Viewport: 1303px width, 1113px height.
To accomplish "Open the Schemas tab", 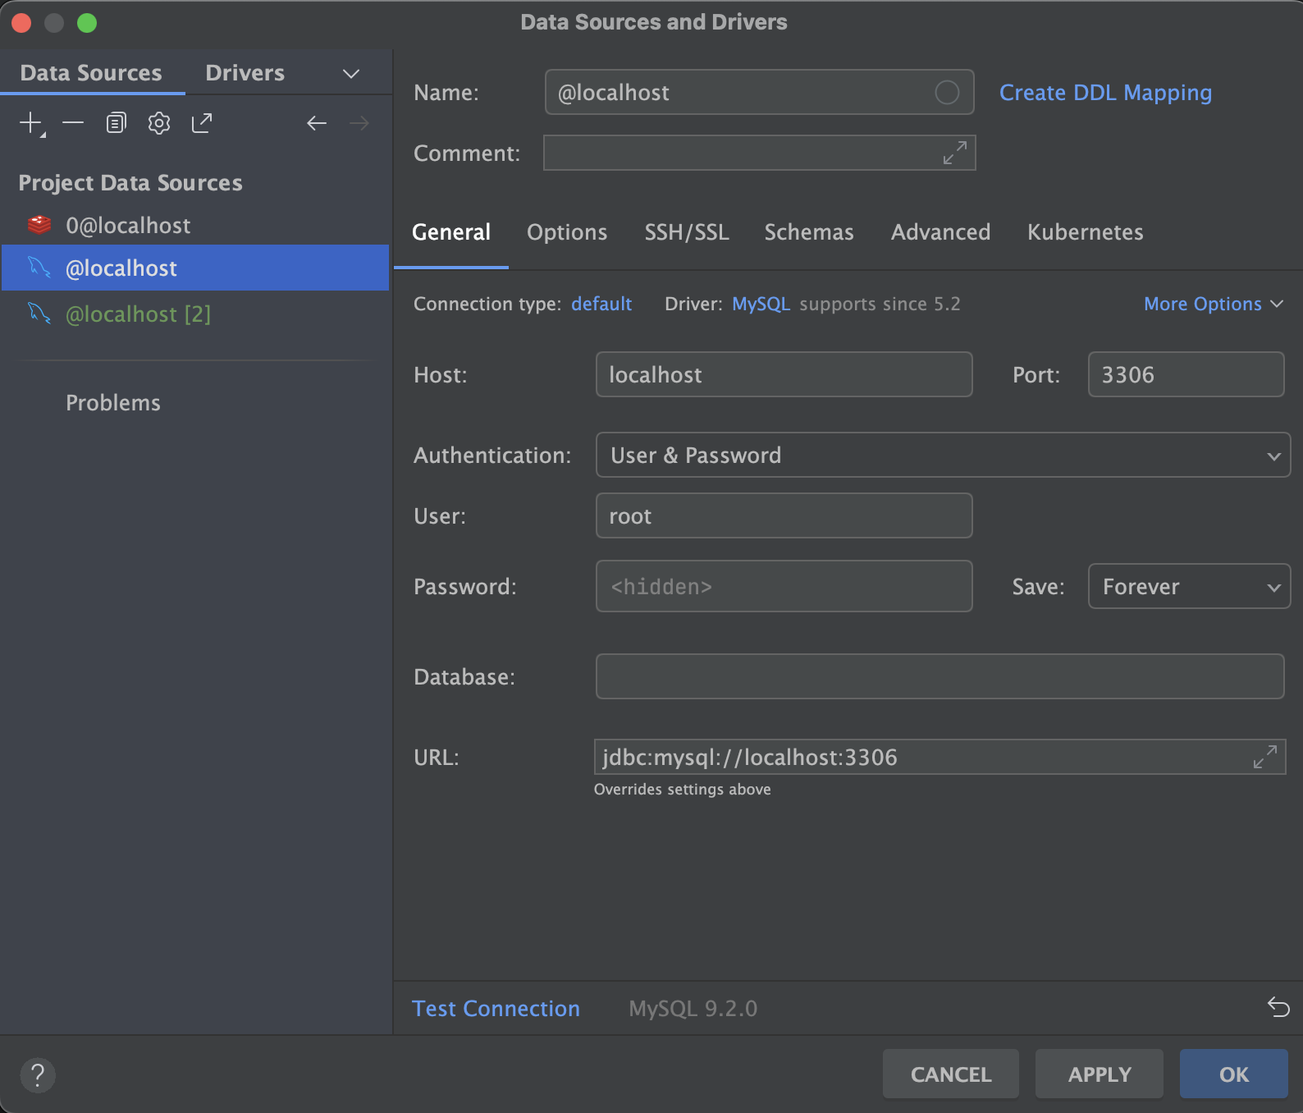I will coord(809,232).
